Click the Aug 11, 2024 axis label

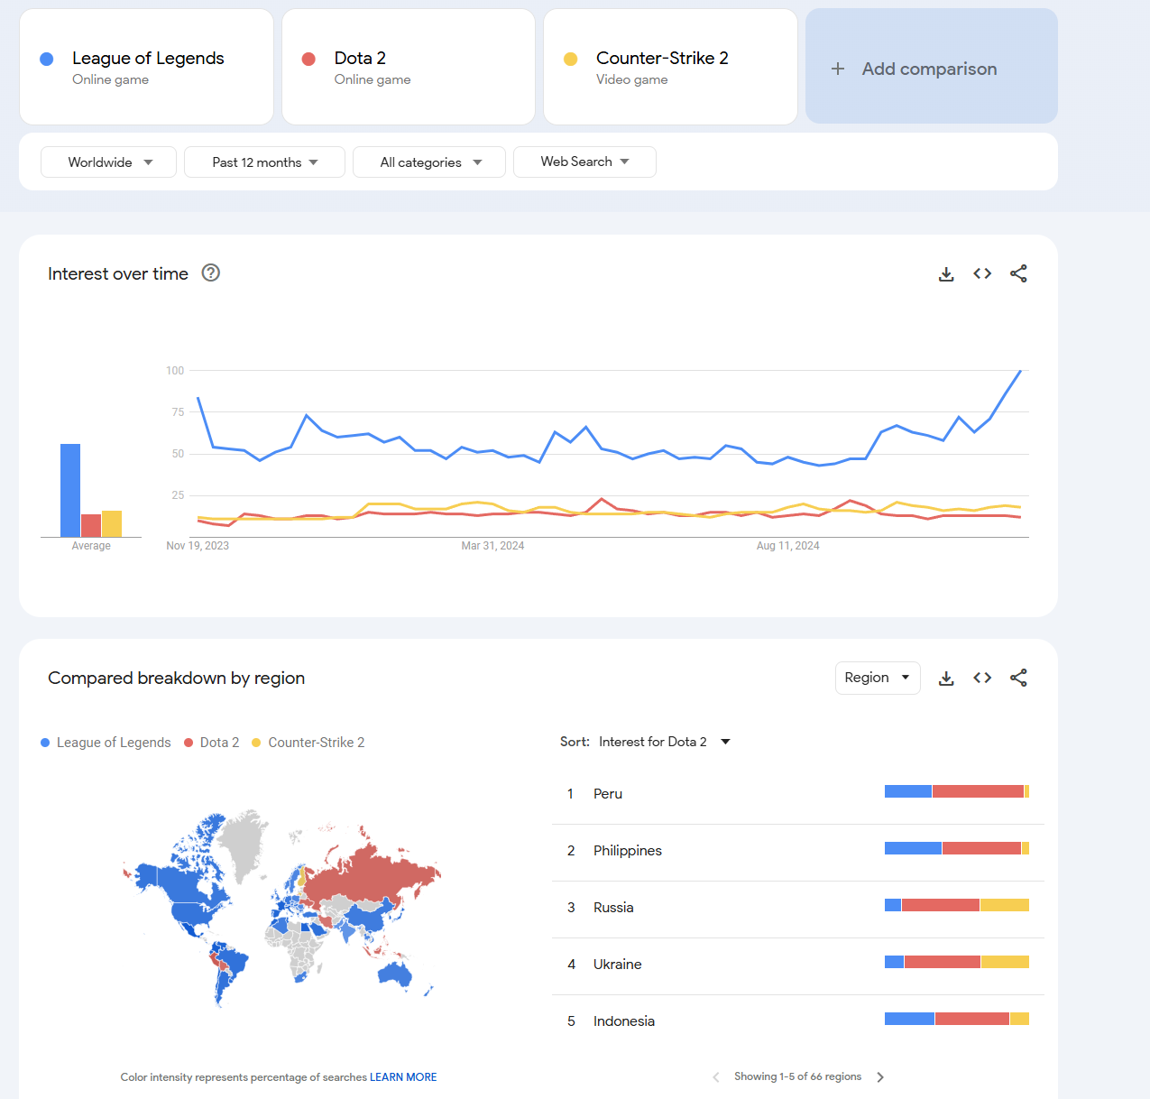787,546
